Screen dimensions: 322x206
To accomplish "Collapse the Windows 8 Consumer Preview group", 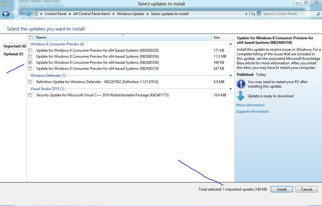I will (230, 44).
